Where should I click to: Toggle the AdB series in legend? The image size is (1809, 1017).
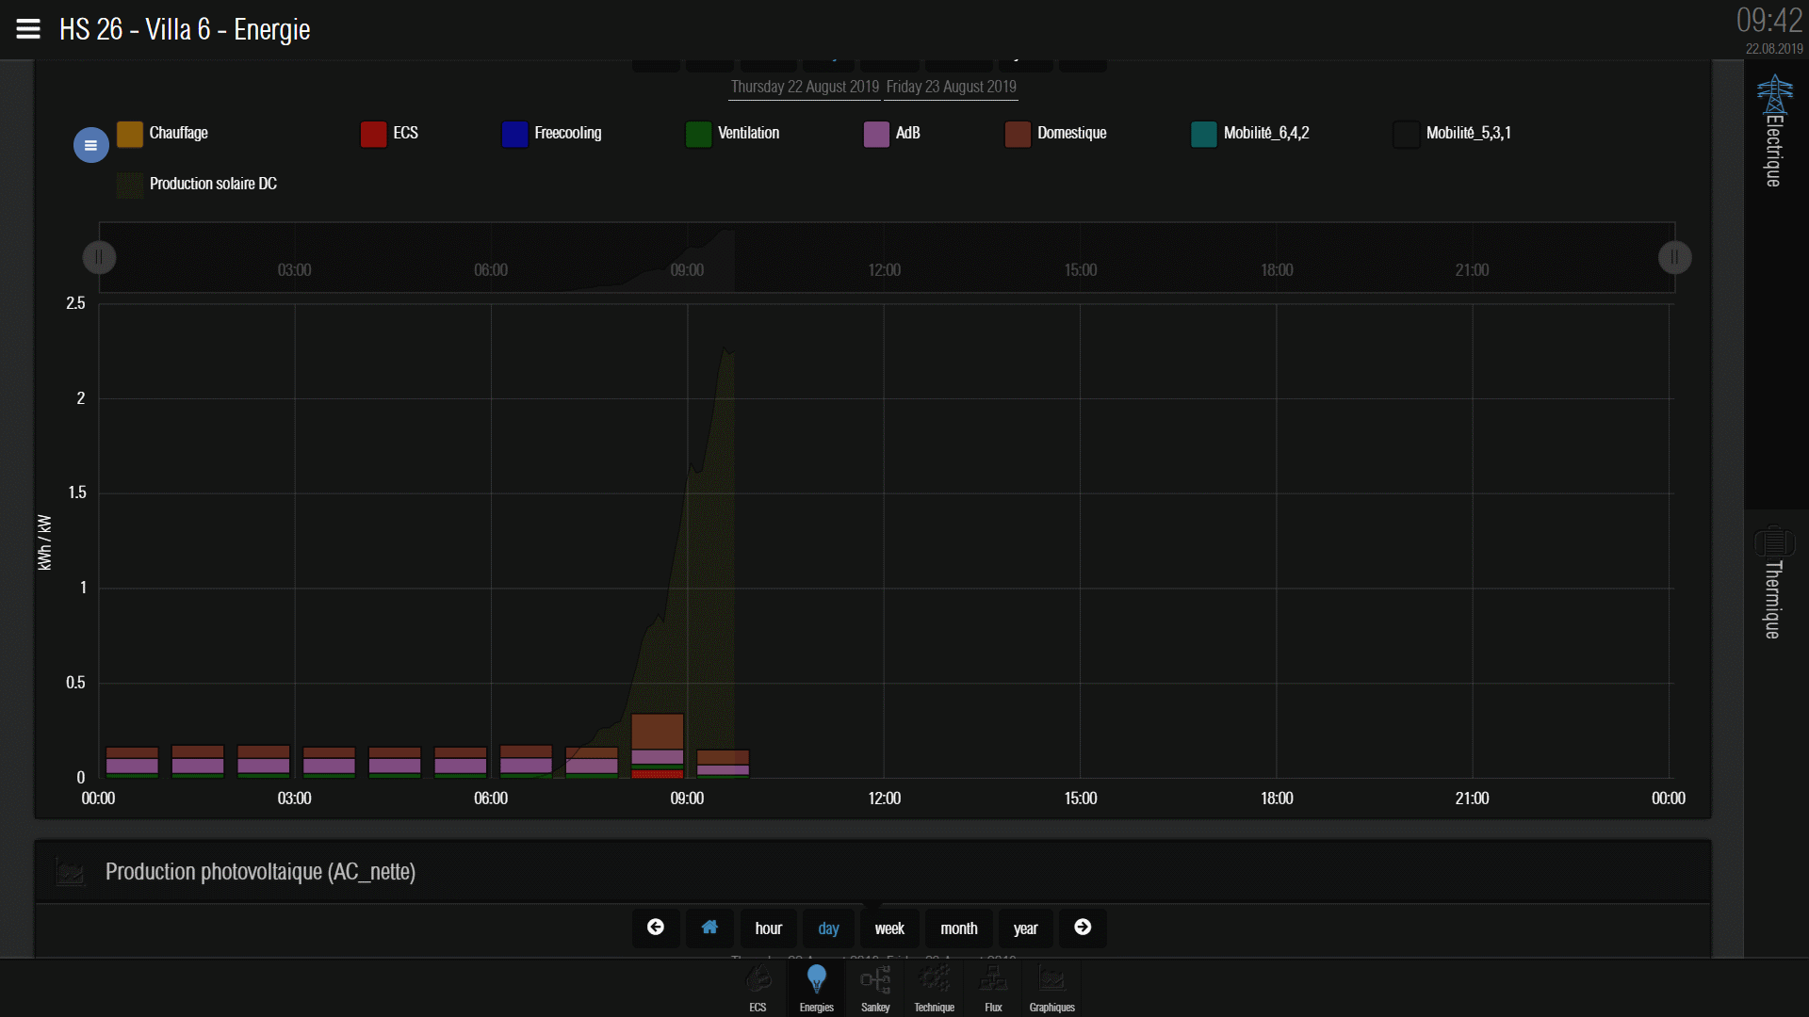tap(892, 134)
